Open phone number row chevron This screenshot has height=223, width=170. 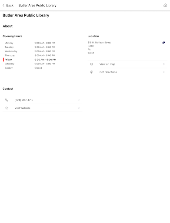click(x=79, y=100)
